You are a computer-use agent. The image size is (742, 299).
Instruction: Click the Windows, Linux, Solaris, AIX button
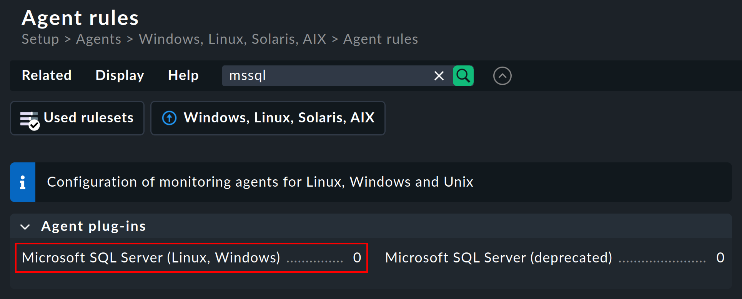coord(268,118)
